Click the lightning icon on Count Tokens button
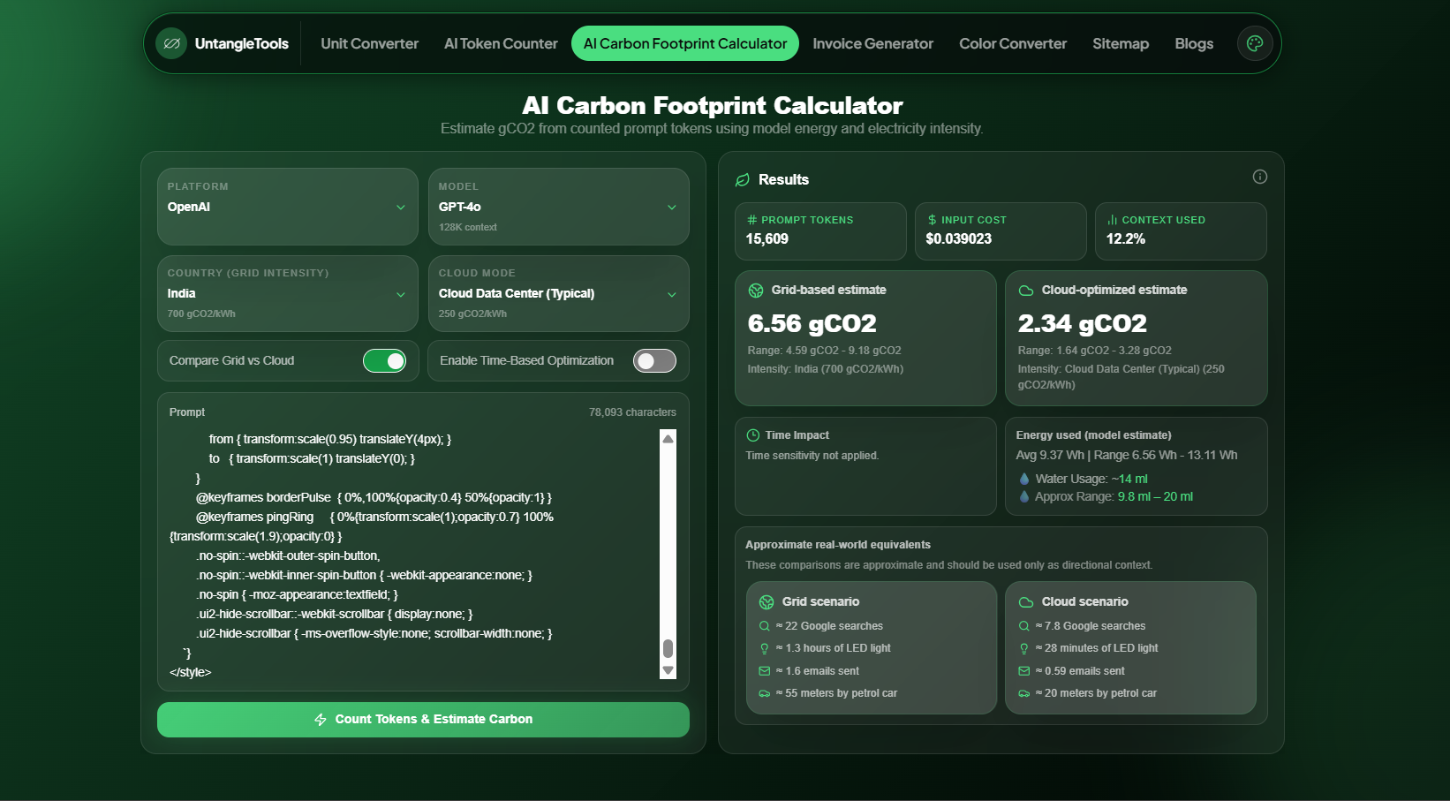 point(321,720)
